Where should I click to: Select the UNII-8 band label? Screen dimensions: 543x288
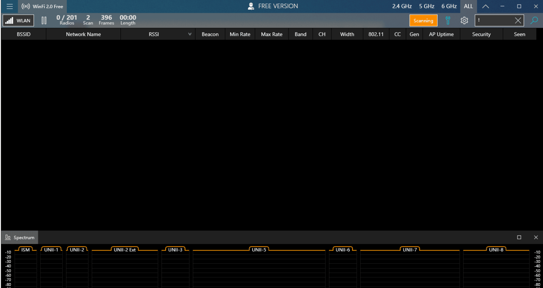(x=496, y=250)
